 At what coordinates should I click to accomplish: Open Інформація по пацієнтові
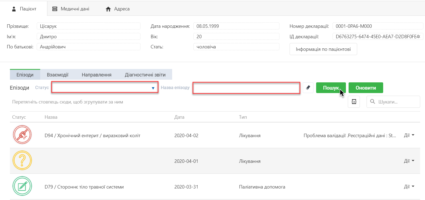click(x=323, y=49)
